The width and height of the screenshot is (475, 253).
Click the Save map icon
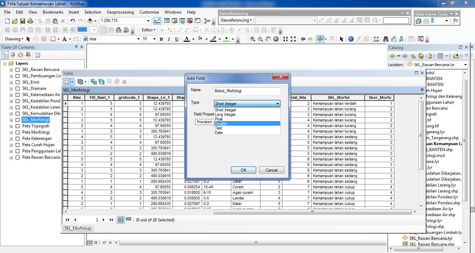pyautogui.click(x=23, y=21)
